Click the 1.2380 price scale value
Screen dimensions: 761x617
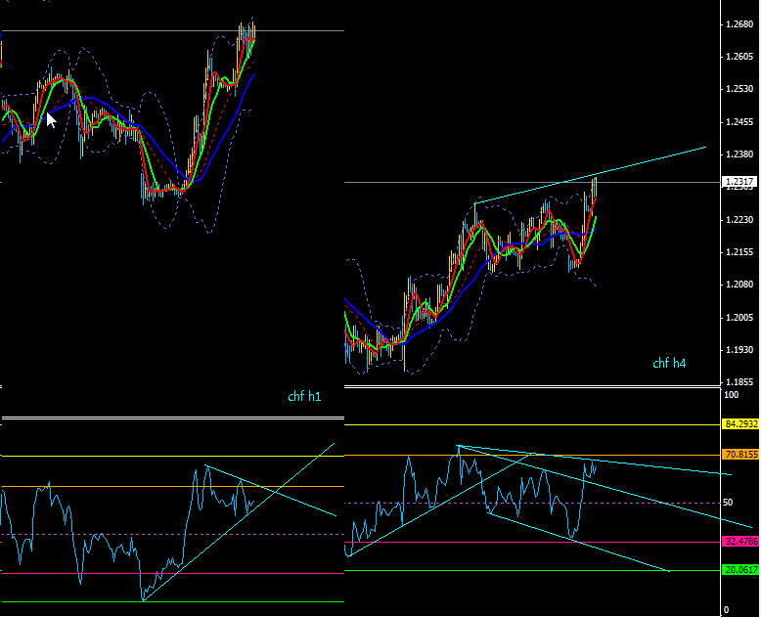(x=739, y=154)
